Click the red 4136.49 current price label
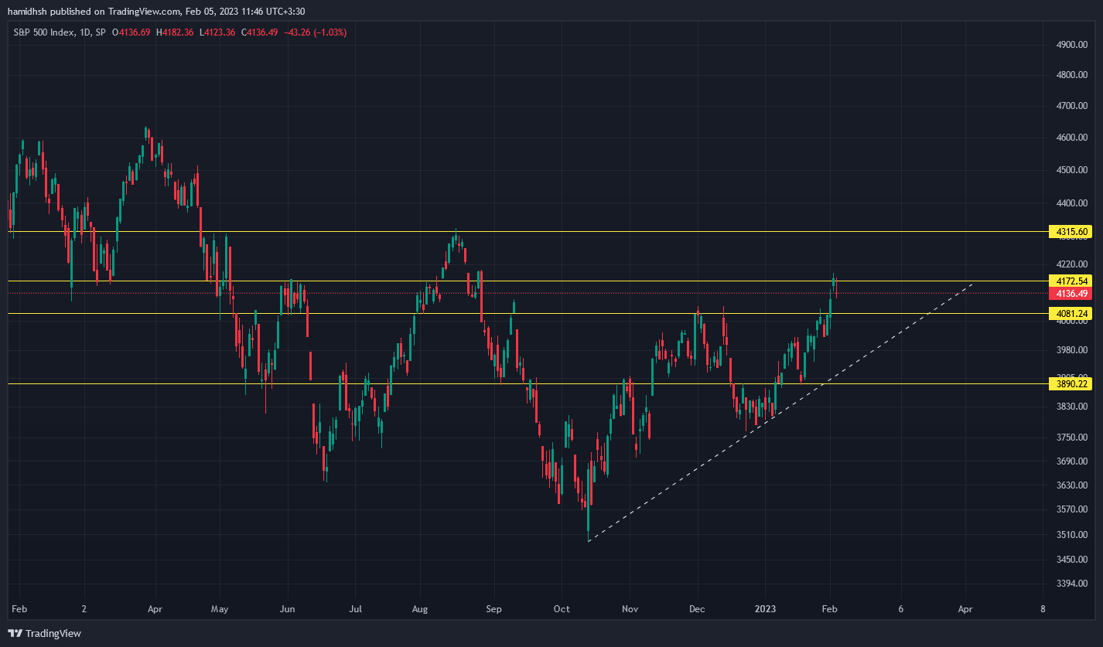Screen dimensions: 1103x647 coord(1070,294)
